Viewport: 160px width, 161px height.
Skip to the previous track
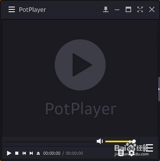pos(24,153)
